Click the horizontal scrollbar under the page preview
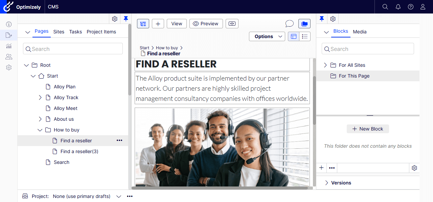 click(220, 188)
